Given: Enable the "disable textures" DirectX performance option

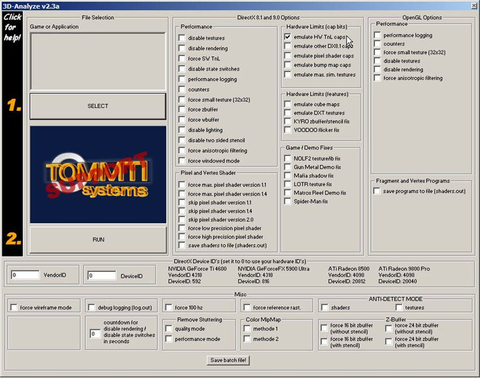Looking at the screenshot, I should 182,37.
